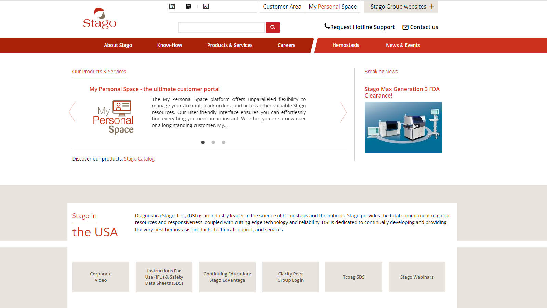Open the Careers menu
Viewport: 547px width, 308px height.
point(286,45)
